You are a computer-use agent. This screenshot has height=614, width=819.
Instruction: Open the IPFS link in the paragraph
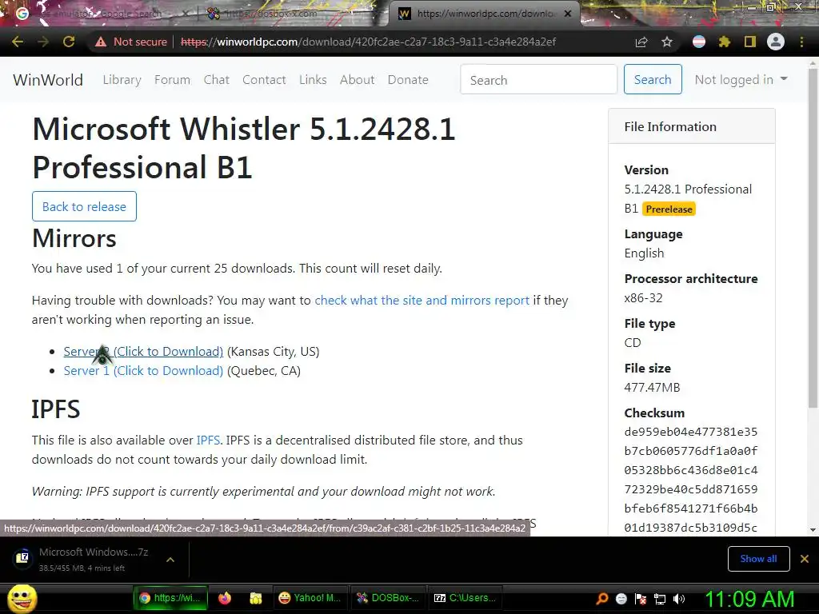(x=208, y=441)
